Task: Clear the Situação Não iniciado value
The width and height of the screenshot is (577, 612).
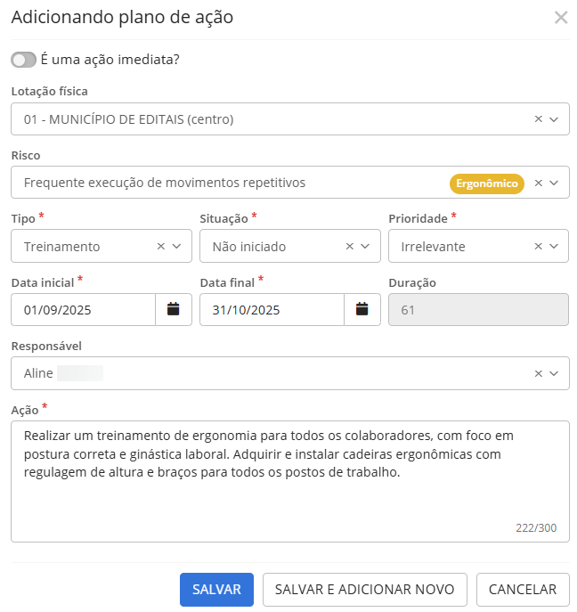Action: click(349, 247)
